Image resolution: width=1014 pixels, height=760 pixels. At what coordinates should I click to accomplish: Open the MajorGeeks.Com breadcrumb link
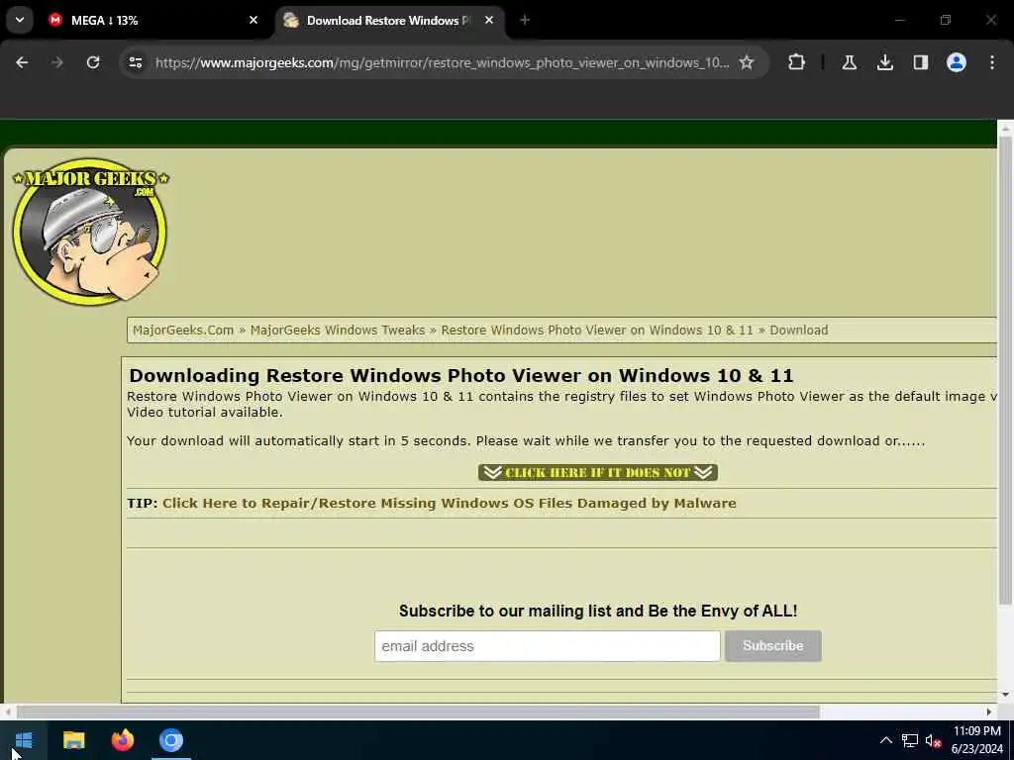[183, 331]
